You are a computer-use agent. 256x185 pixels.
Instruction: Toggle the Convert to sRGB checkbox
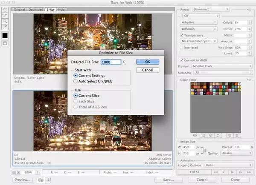pos(180,60)
